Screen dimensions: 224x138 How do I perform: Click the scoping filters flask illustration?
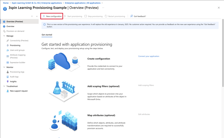pos(64,91)
